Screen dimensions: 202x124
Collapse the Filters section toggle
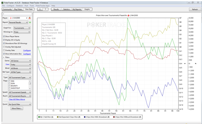(x=3, y=57)
